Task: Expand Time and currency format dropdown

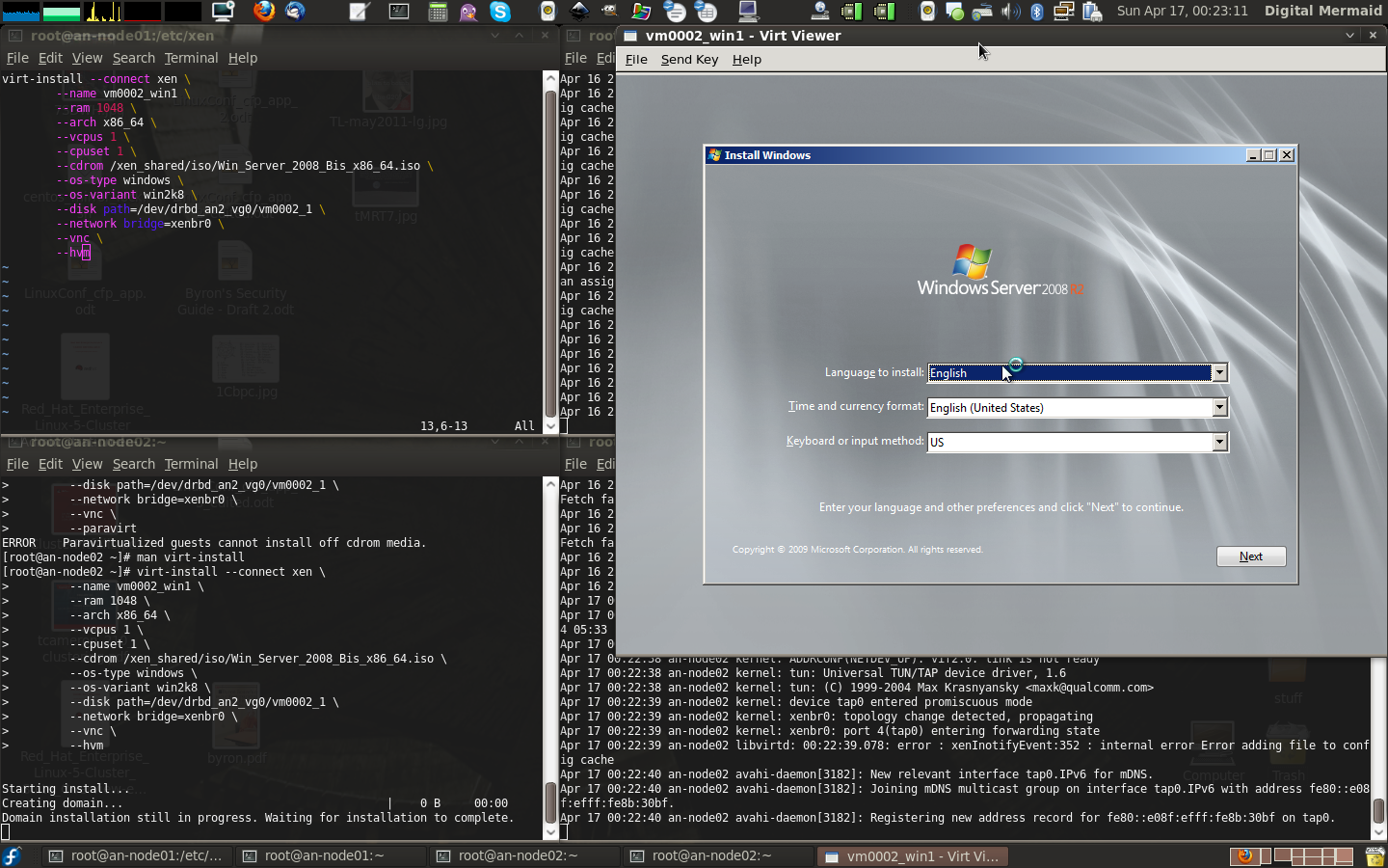Action: (1219, 407)
